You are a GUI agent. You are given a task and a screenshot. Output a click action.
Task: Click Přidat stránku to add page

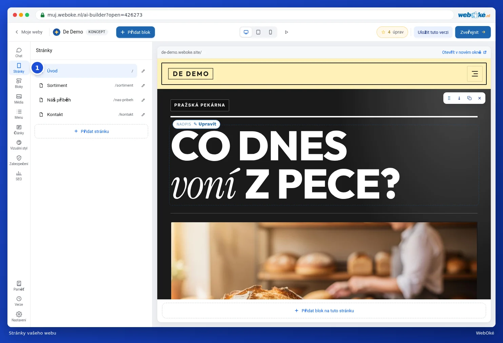click(x=92, y=131)
